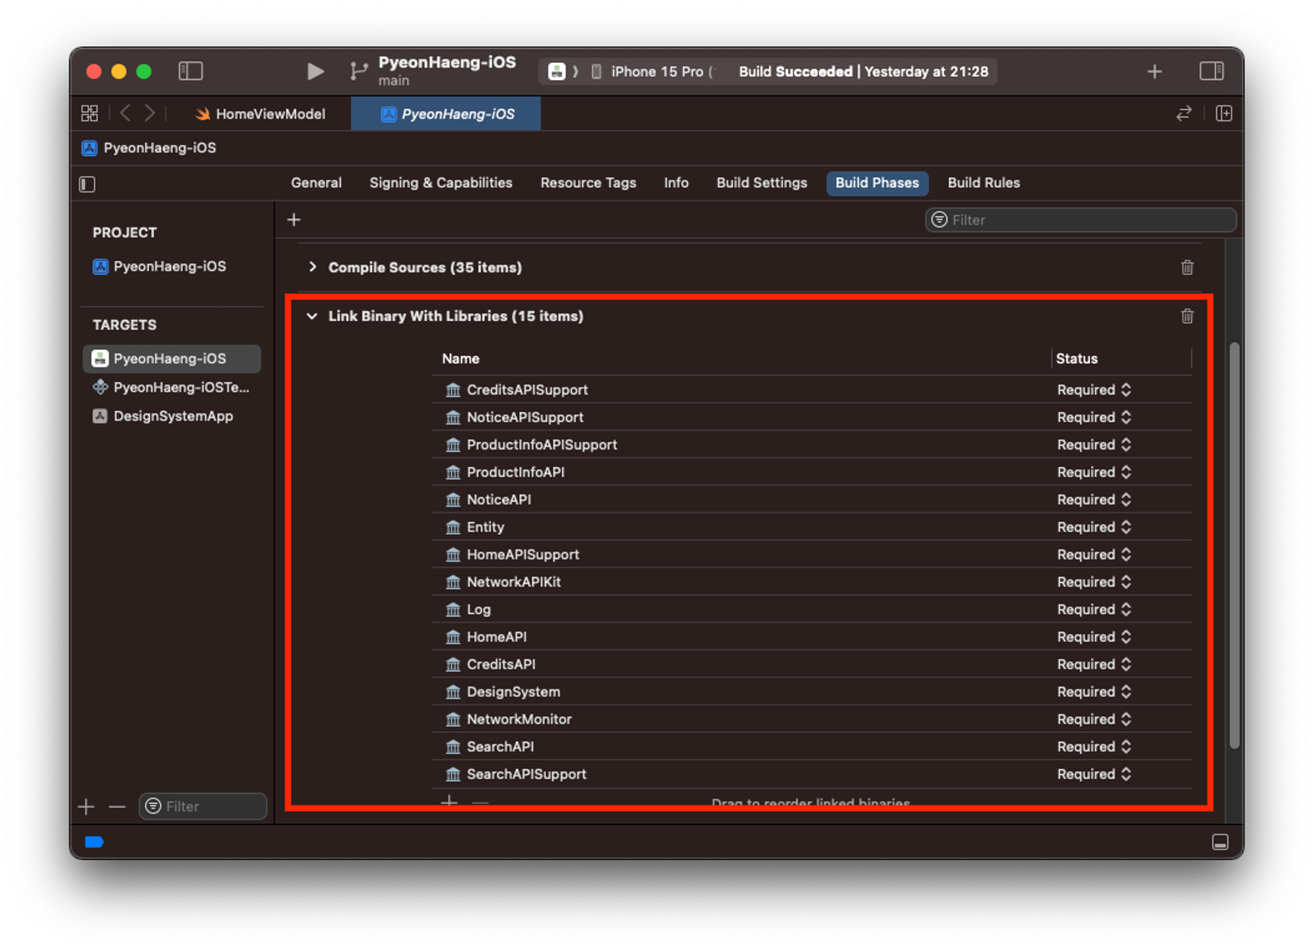Toggle the debug area icon
This screenshot has width=1313, height=951.
[1220, 842]
